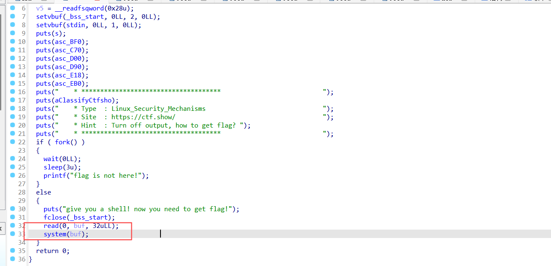Image resolution: width=551 pixels, height=266 pixels.
Task: Select the system function name
Action: [54, 234]
